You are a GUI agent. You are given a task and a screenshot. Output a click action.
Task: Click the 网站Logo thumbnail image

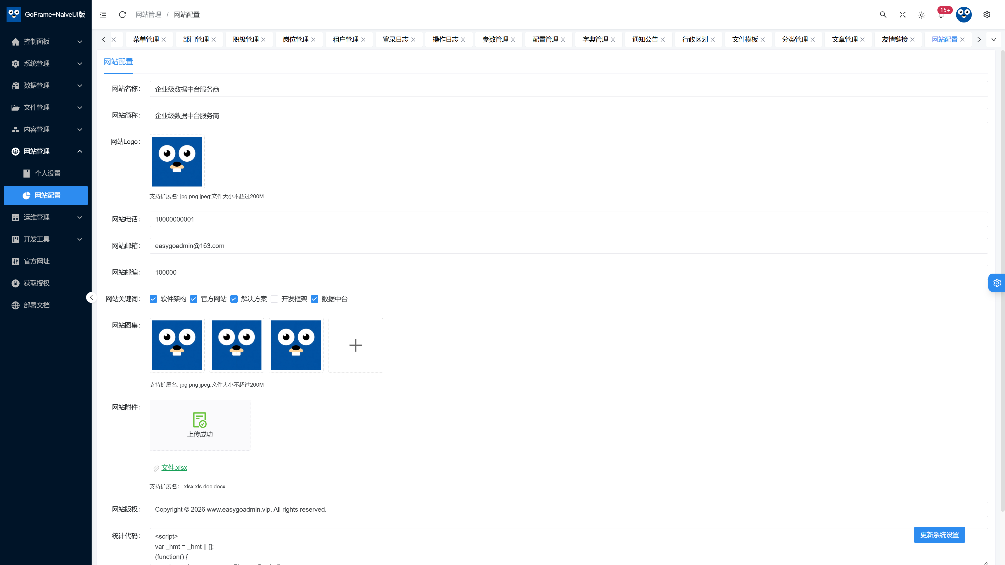click(177, 161)
